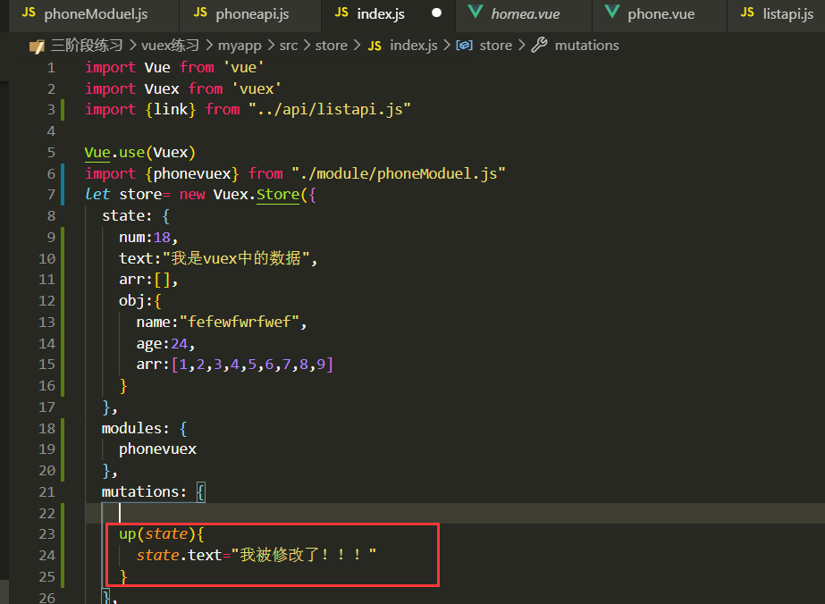This screenshot has height=604, width=825.
Task: Open the store folder breadcrumb after src
Action: (331, 46)
